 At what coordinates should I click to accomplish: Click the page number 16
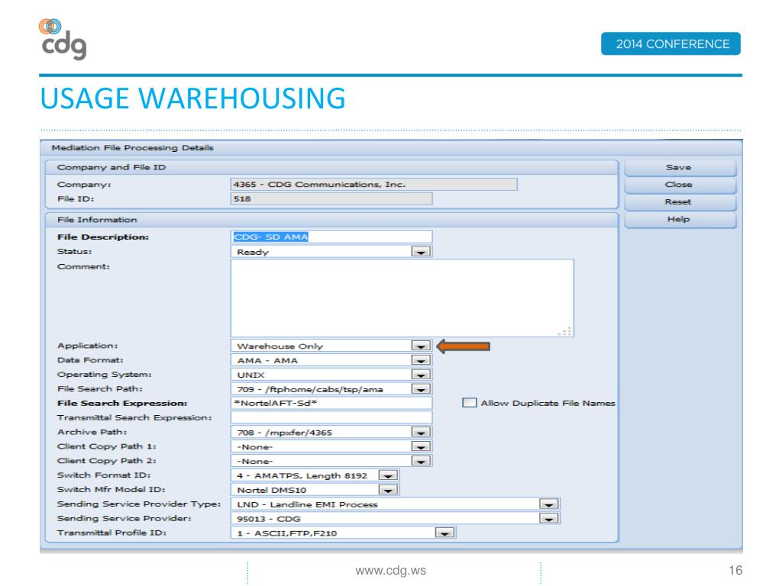(x=735, y=570)
